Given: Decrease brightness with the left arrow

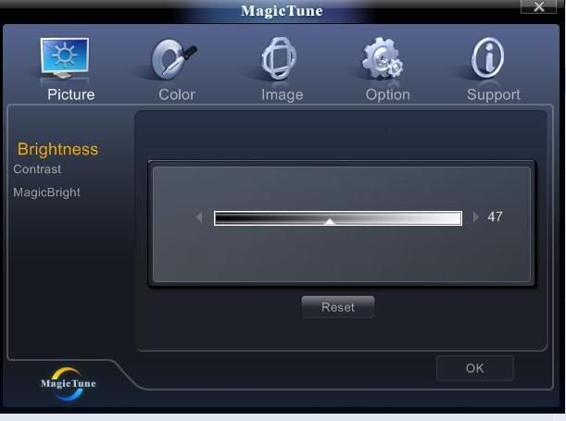Looking at the screenshot, I should 199,217.
